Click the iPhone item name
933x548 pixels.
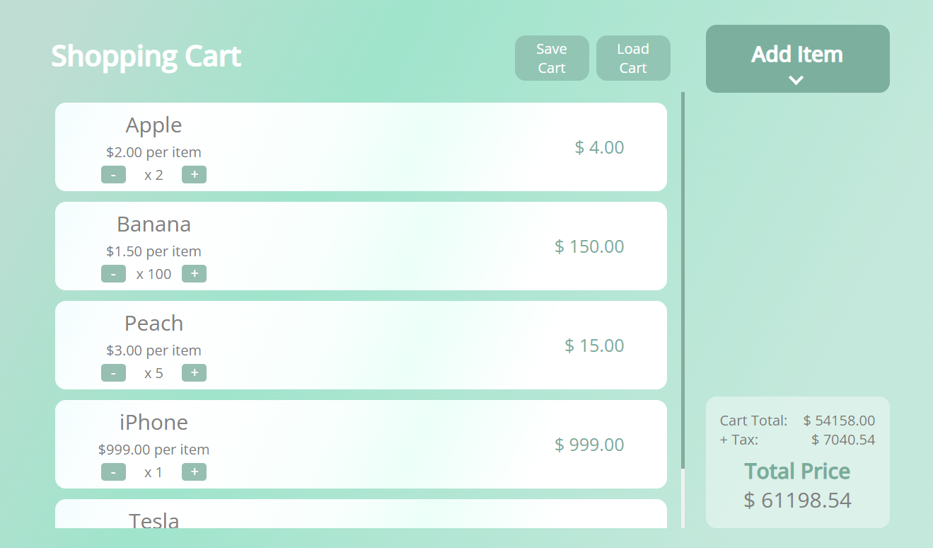click(153, 422)
